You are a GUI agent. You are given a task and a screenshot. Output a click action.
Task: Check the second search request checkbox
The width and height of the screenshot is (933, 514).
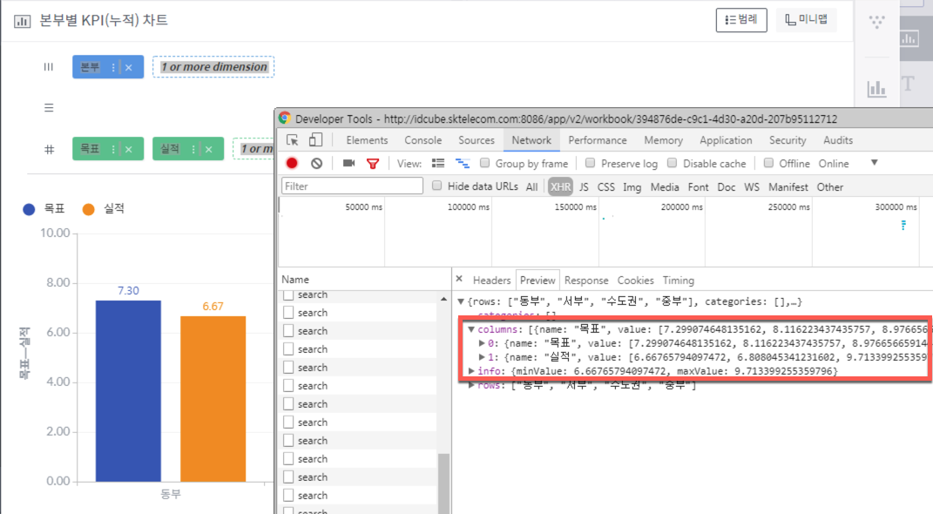[x=288, y=313]
